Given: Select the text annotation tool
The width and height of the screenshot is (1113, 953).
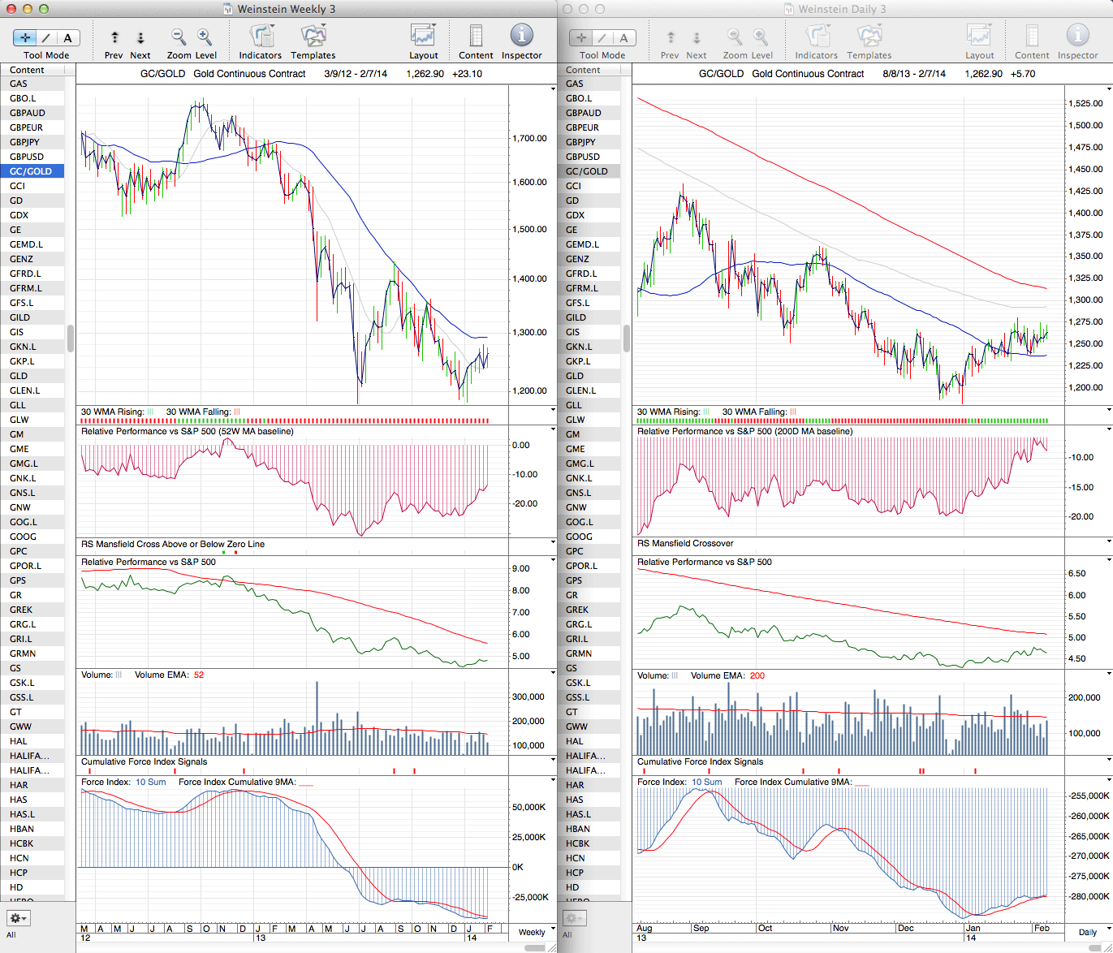Looking at the screenshot, I should [x=67, y=38].
